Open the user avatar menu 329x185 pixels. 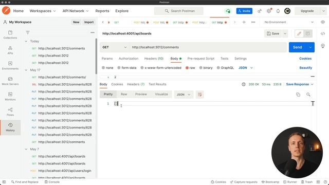[x=287, y=11]
